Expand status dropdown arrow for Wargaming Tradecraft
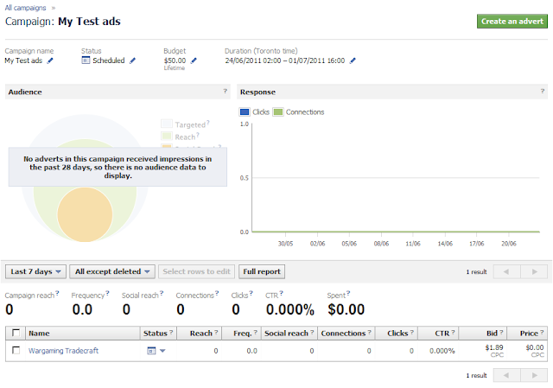The height and width of the screenshot is (388, 553). click(x=162, y=351)
